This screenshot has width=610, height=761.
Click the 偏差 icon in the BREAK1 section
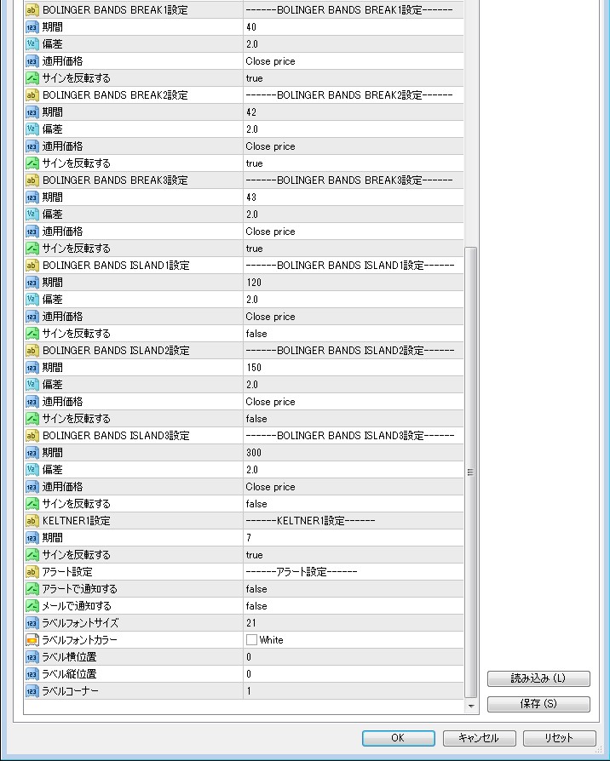click(32, 44)
